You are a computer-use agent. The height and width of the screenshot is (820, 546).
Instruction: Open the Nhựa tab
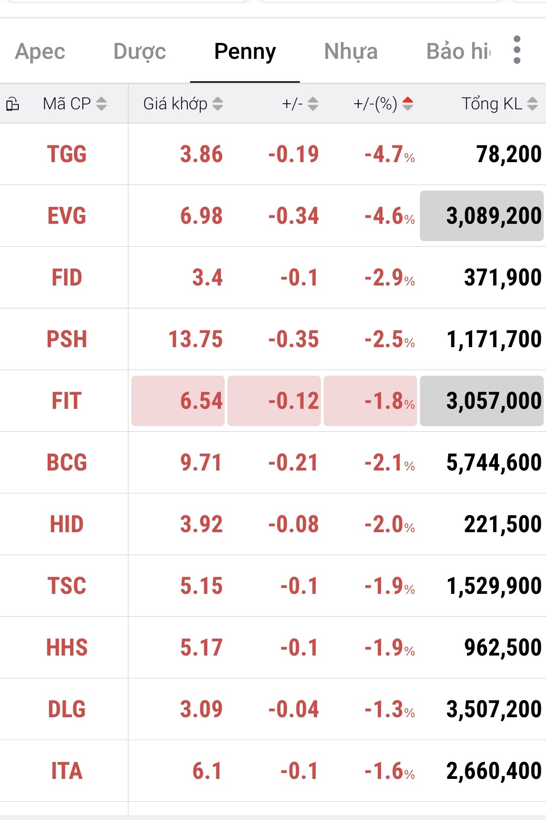click(x=351, y=51)
